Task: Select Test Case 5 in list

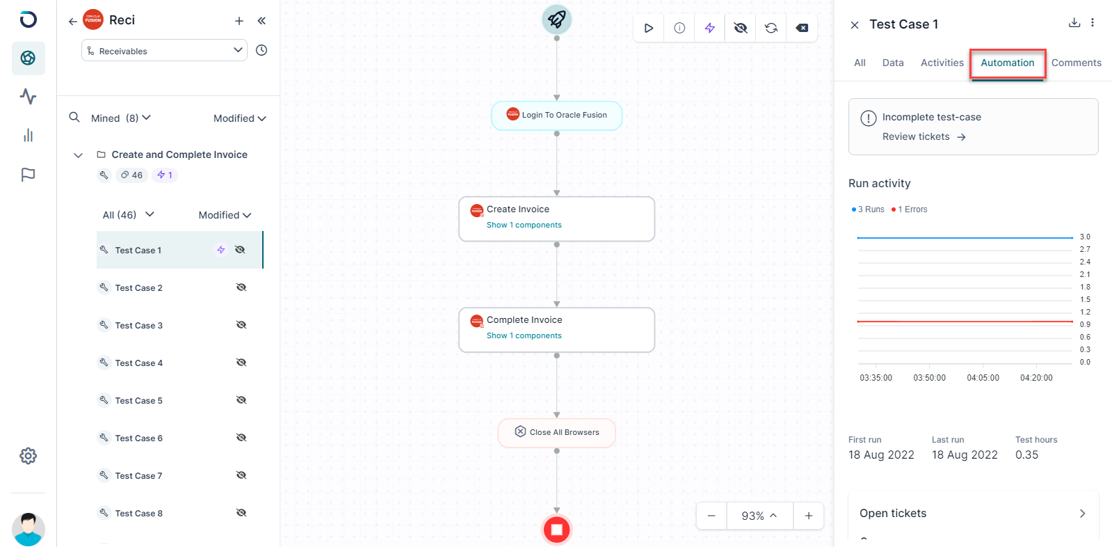Action: pyautogui.click(x=180, y=400)
